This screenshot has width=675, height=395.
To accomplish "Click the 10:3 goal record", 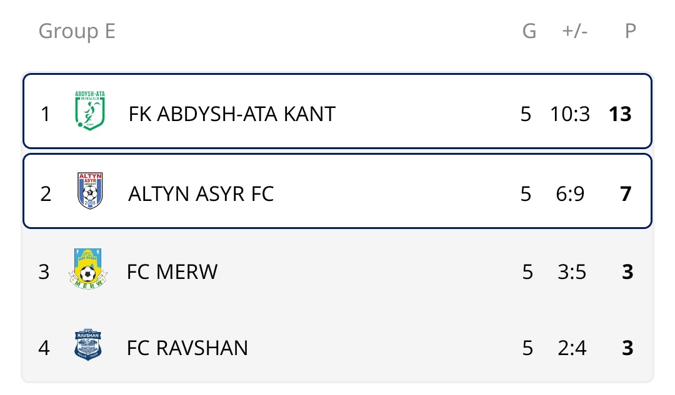I will pos(570,114).
